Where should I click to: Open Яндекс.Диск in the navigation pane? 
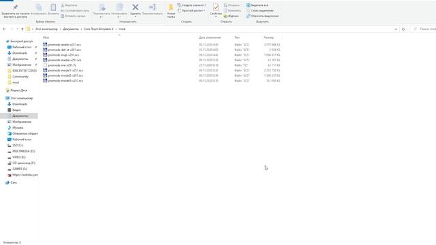tap(18, 91)
